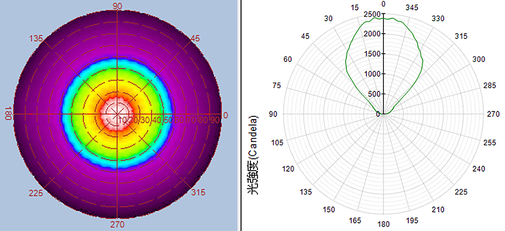The width and height of the screenshot is (505, 231).
Task: Click the 105 angle label on polar plot
Action: [277, 142]
